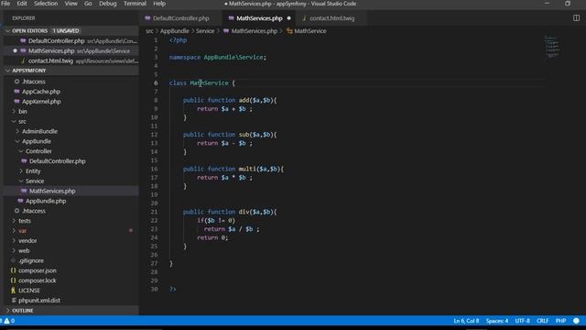The width and height of the screenshot is (586, 330).
Task: Click the PHP icon beside AppCache.php
Action: tap(16, 92)
